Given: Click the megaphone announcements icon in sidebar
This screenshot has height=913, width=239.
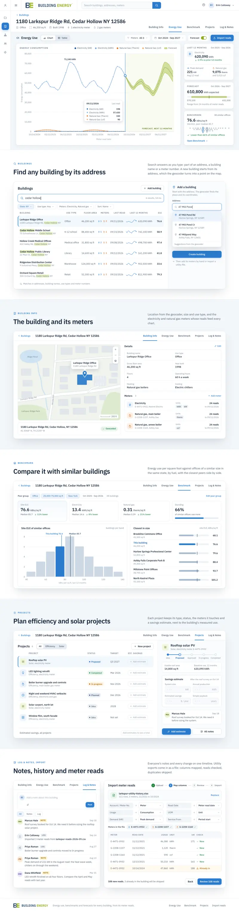Looking at the screenshot, I should coord(5,52).
